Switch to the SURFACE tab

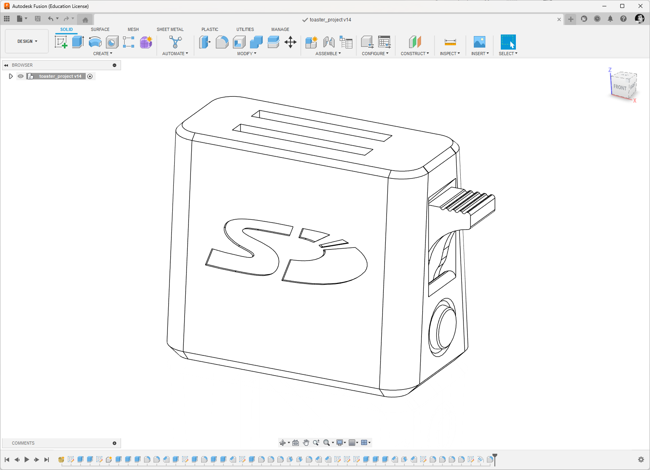(x=100, y=29)
